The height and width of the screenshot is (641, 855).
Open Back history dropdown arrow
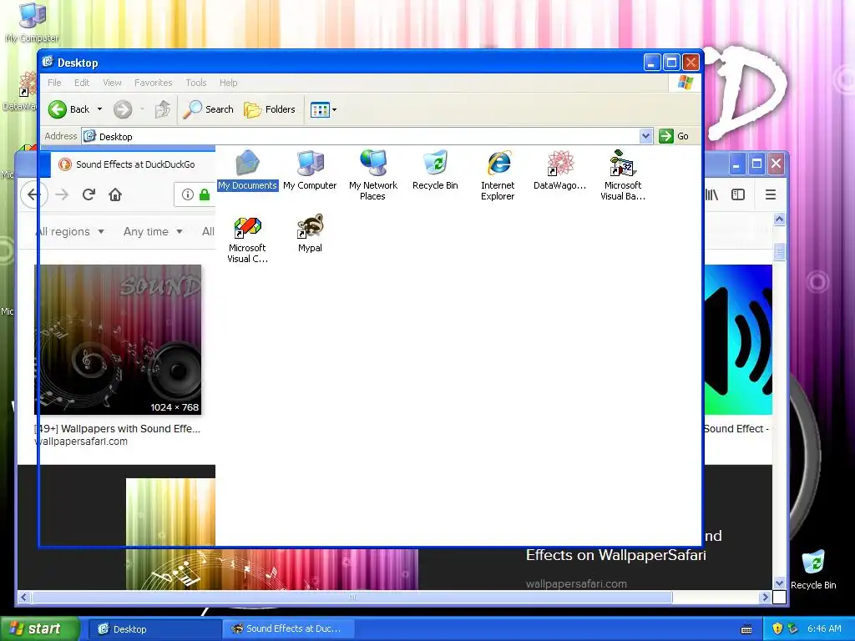point(100,109)
